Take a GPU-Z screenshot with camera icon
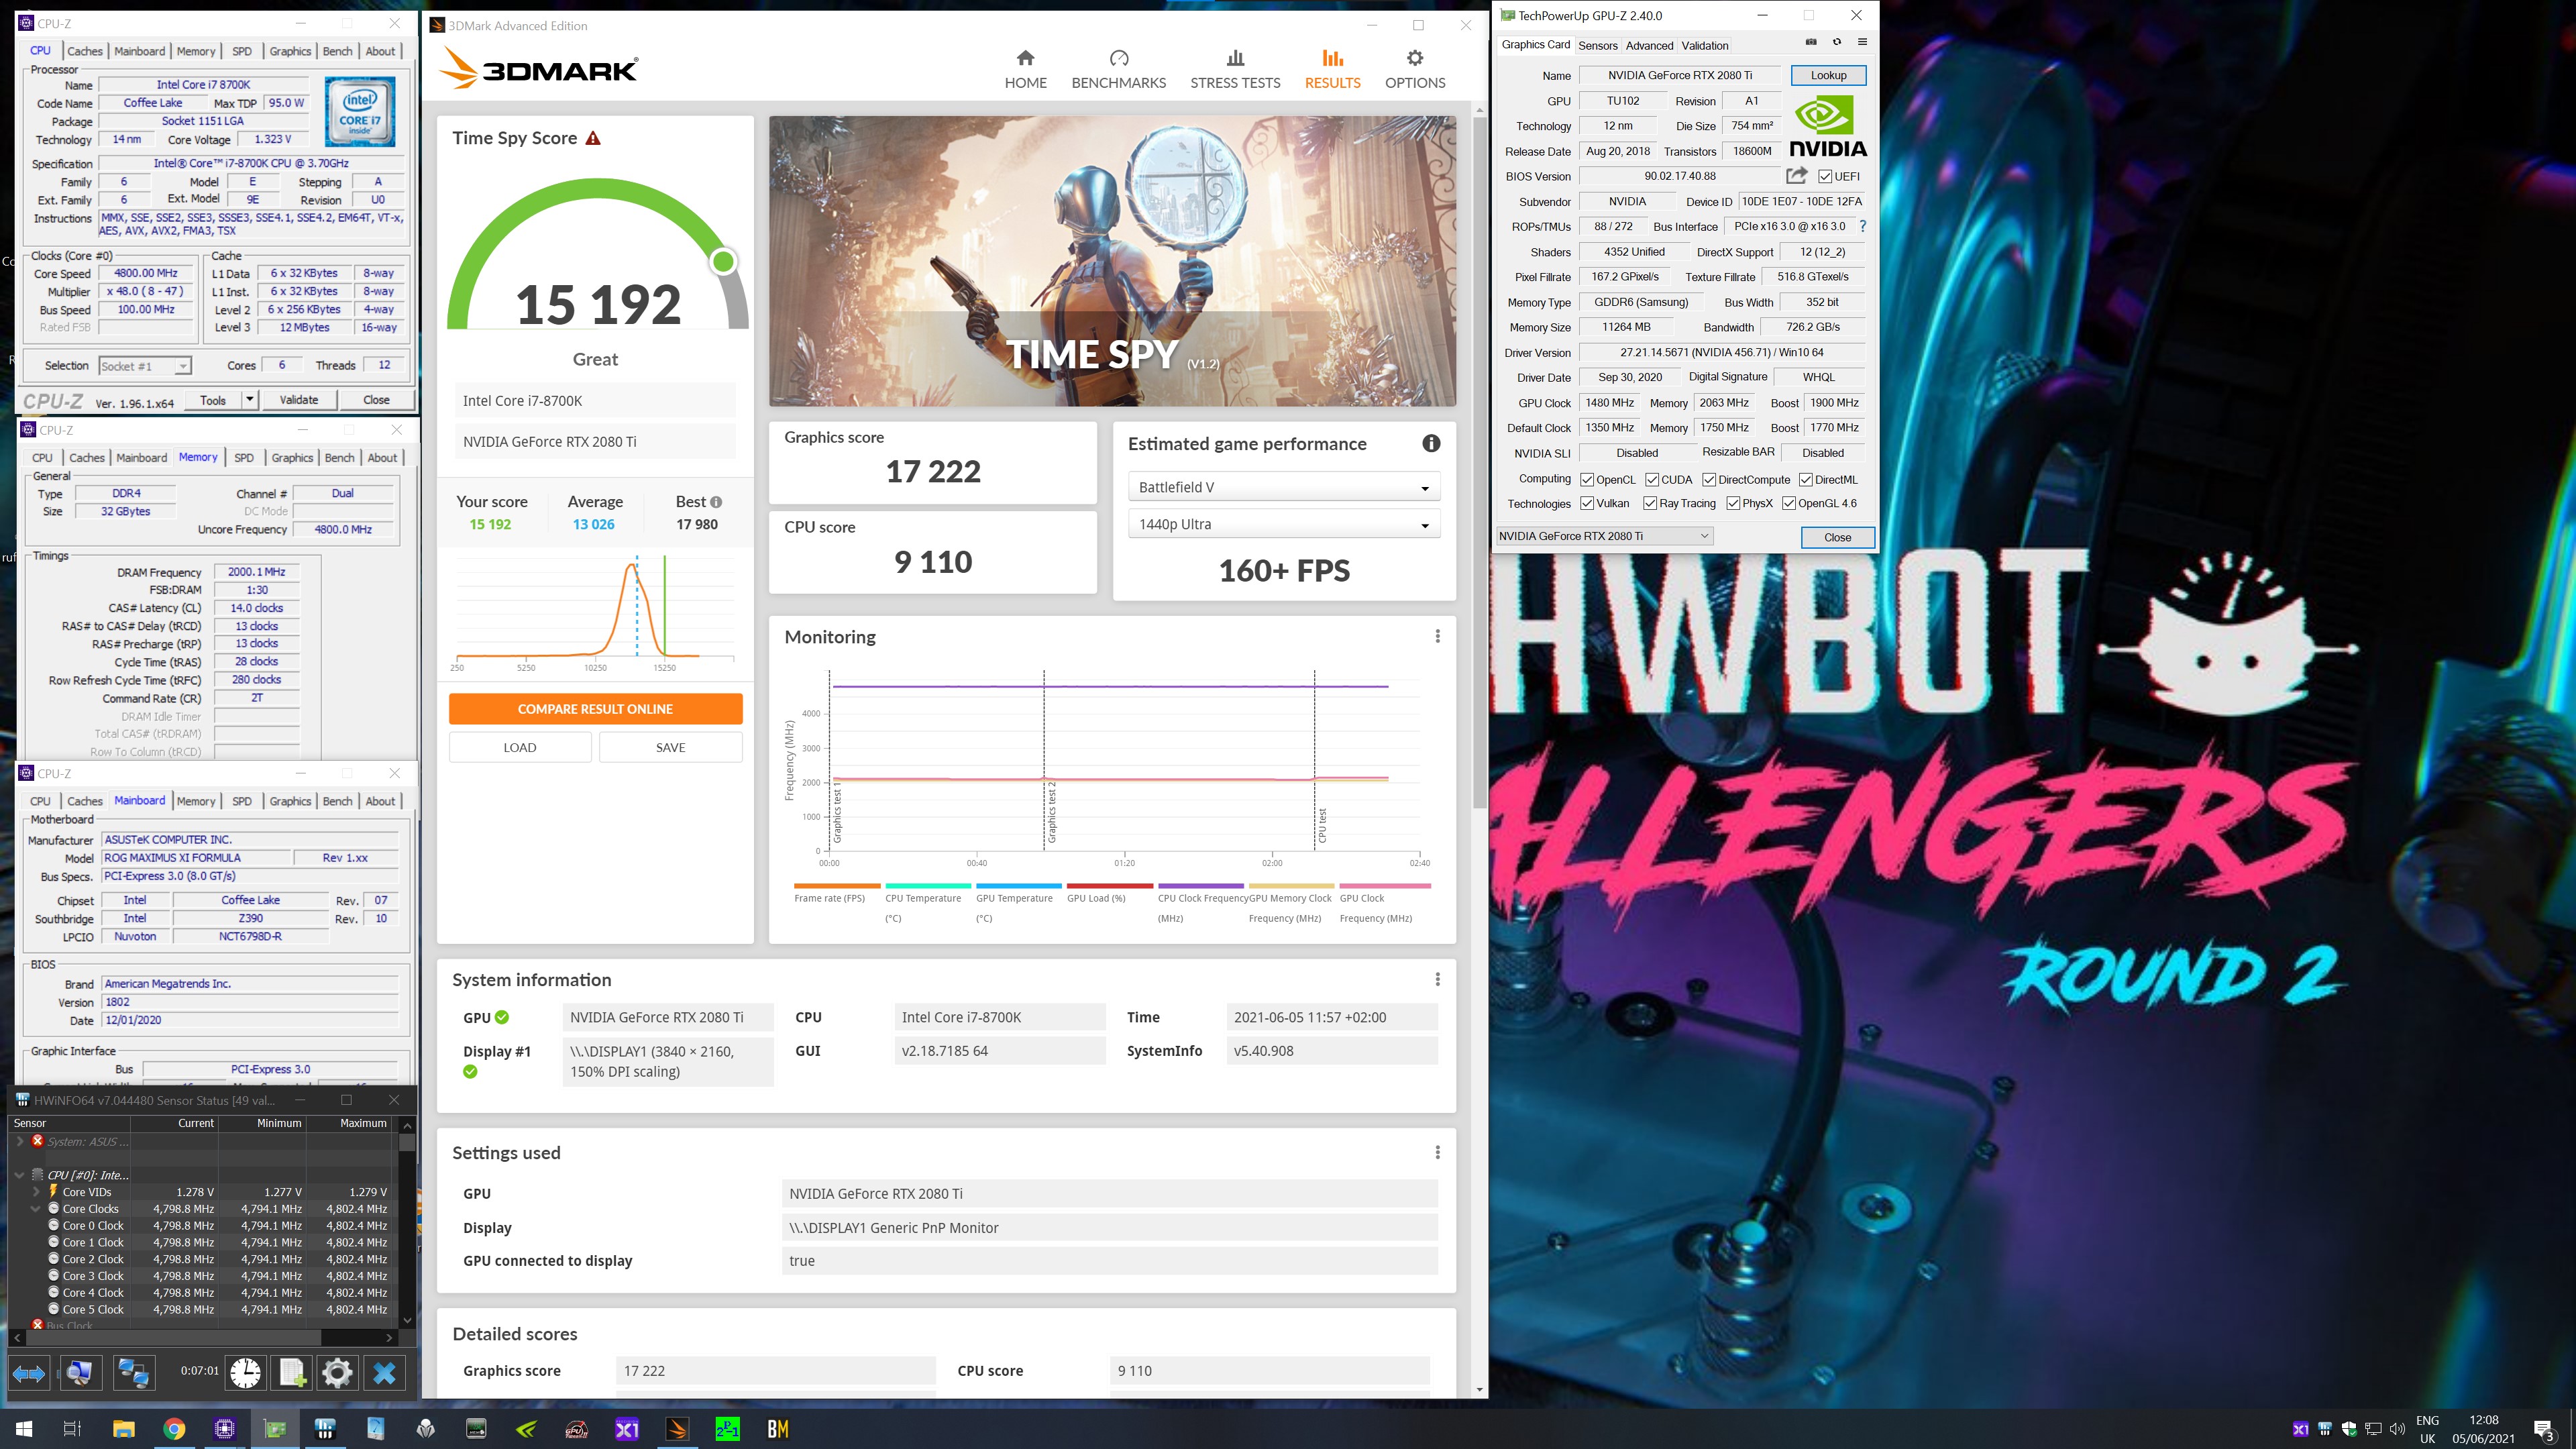The image size is (2576, 1449). tap(1811, 42)
